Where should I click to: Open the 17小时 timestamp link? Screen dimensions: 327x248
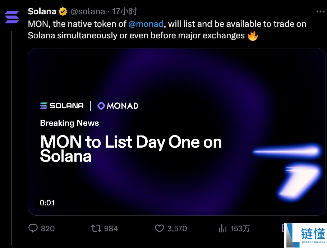[x=125, y=12]
